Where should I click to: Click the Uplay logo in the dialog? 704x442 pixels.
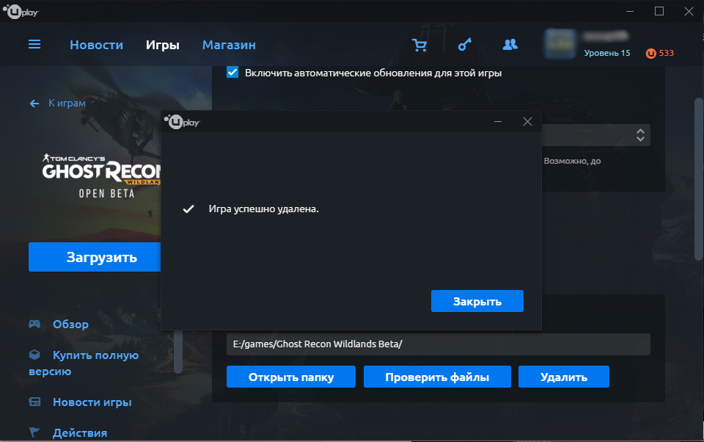[182, 122]
